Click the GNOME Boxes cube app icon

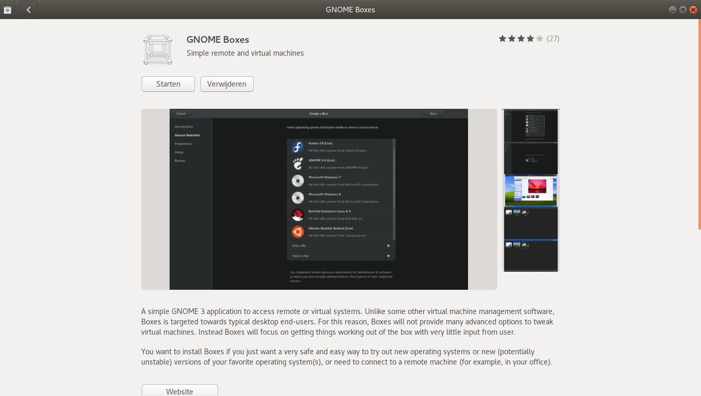point(157,49)
